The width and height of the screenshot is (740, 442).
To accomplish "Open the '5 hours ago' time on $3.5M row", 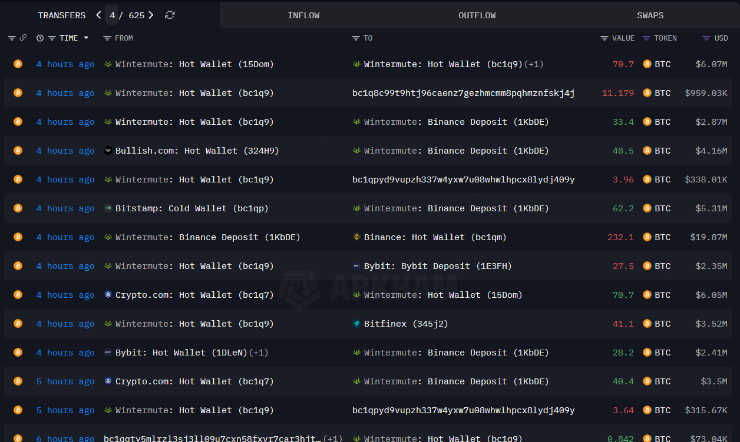I will pyautogui.click(x=65, y=381).
